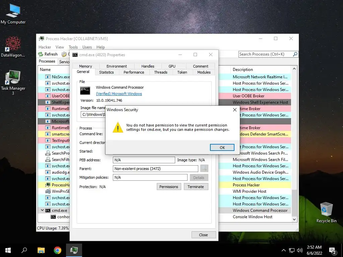Click scrollbar down arrow in process list
343x257 pixels.
pos(294,219)
